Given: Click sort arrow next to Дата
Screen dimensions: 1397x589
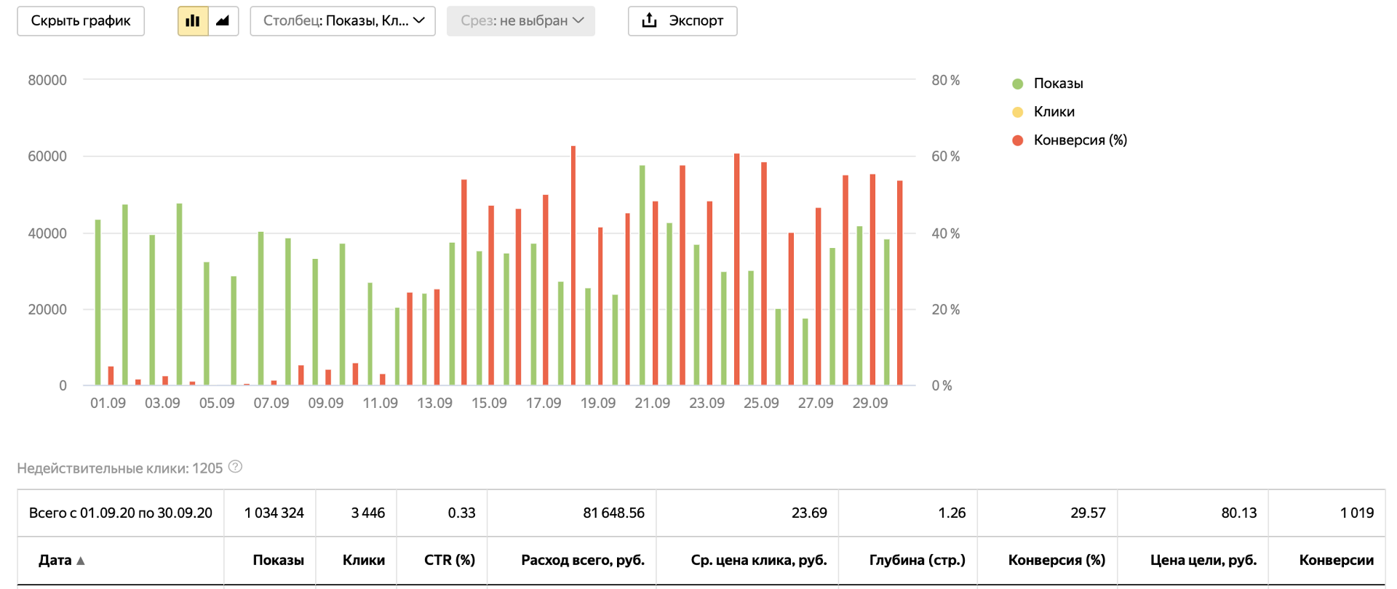Looking at the screenshot, I should click(x=81, y=561).
